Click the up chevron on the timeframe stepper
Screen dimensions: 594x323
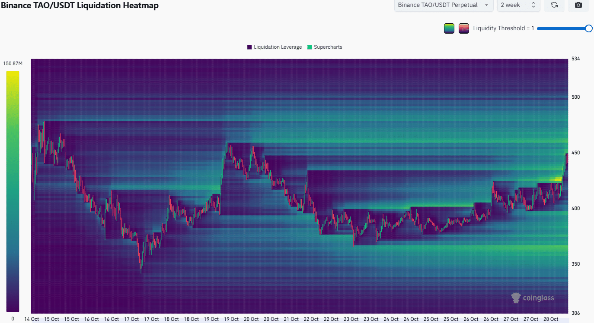coord(533,3)
